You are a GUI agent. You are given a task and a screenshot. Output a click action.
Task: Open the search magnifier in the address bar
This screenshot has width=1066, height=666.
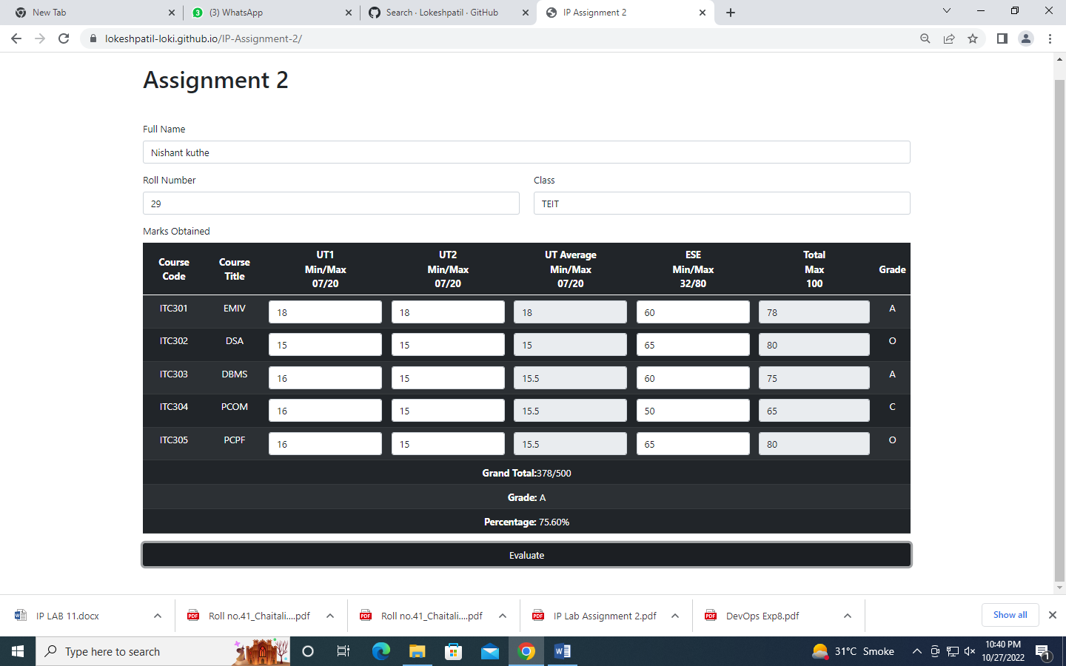(925, 38)
